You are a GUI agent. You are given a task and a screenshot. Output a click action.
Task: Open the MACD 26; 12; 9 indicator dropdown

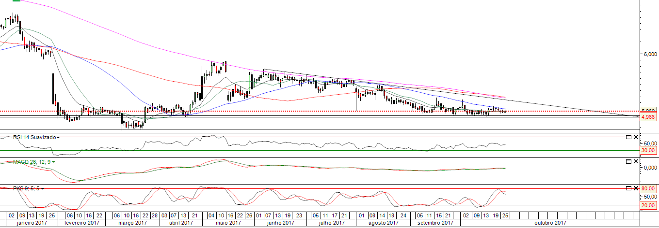54,162
